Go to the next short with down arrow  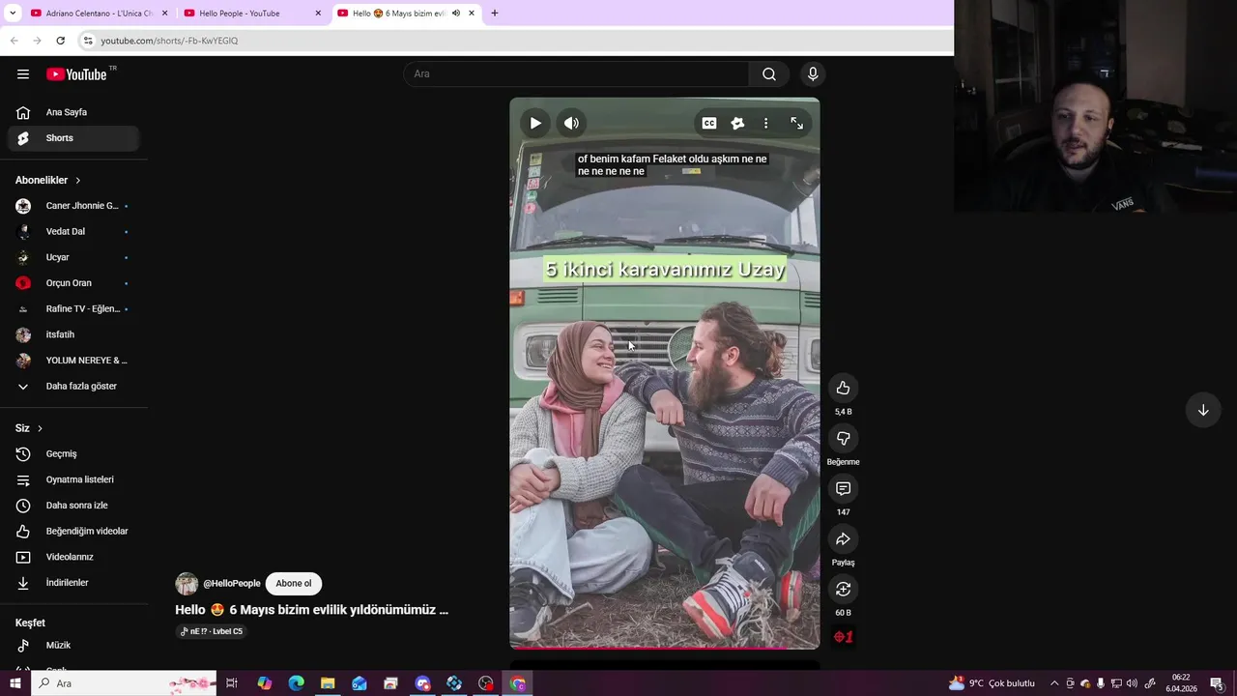(x=1203, y=410)
